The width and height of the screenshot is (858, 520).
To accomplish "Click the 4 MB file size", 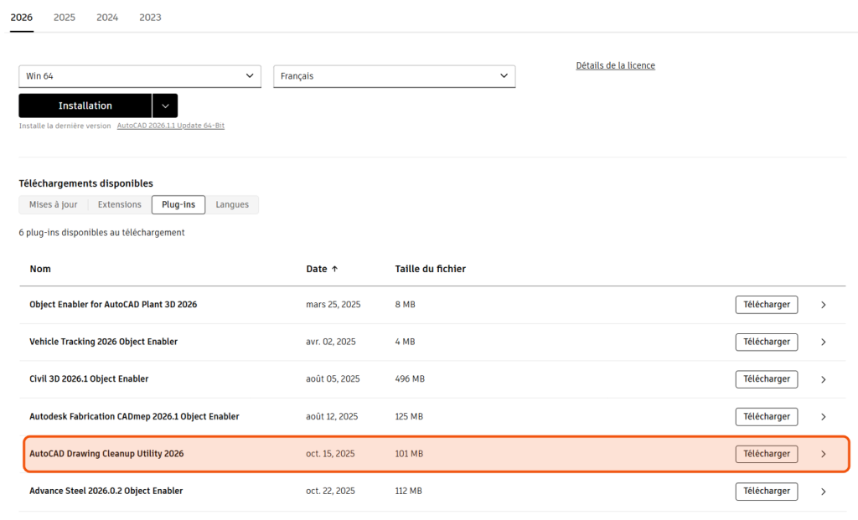I will click(x=405, y=342).
